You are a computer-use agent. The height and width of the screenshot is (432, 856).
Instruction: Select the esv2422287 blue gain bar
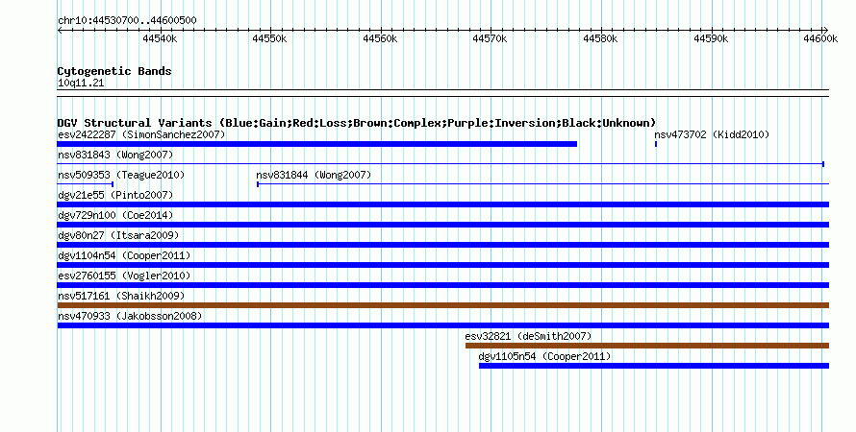[x=317, y=144]
